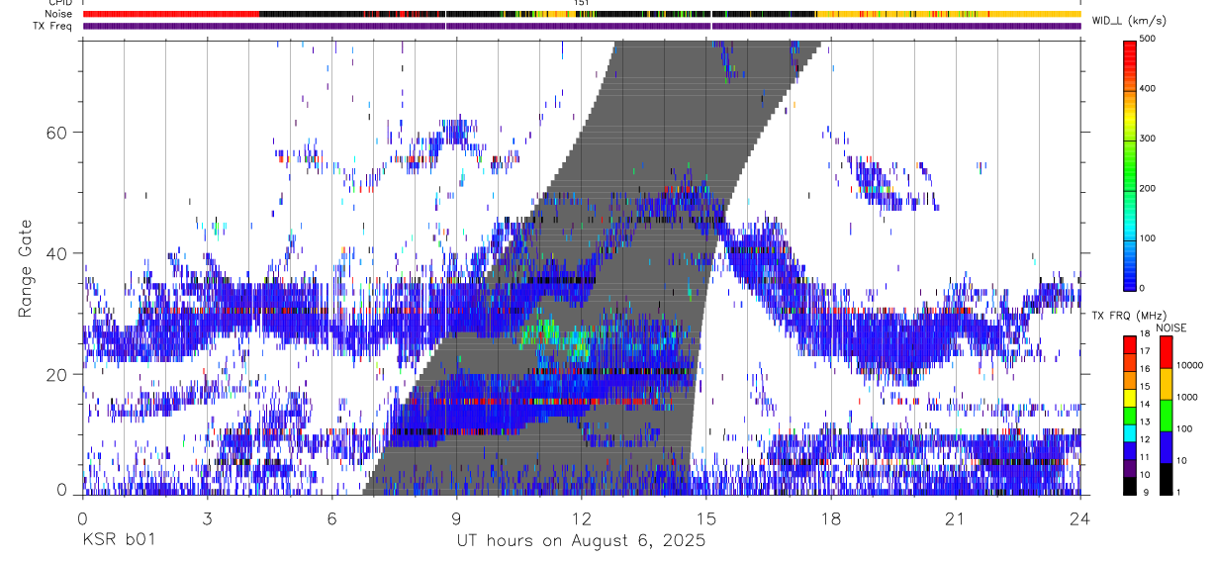Click the gray shaded band in plot
This screenshot has height=561, width=1215.
point(594,267)
